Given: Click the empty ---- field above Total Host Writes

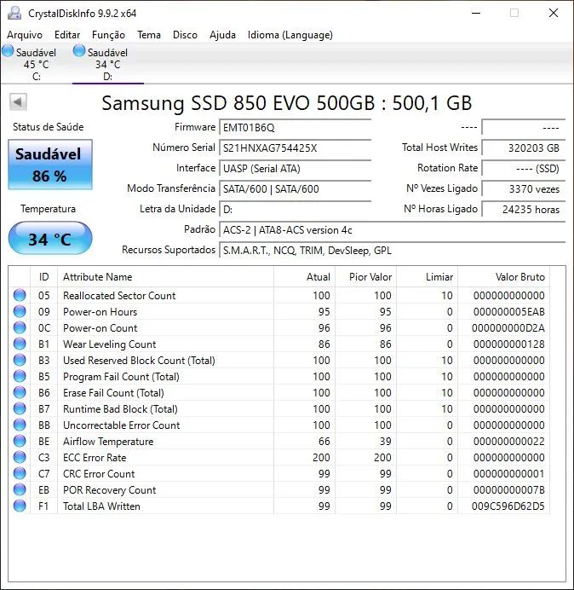Looking at the screenshot, I should click(x=524, y=128).
